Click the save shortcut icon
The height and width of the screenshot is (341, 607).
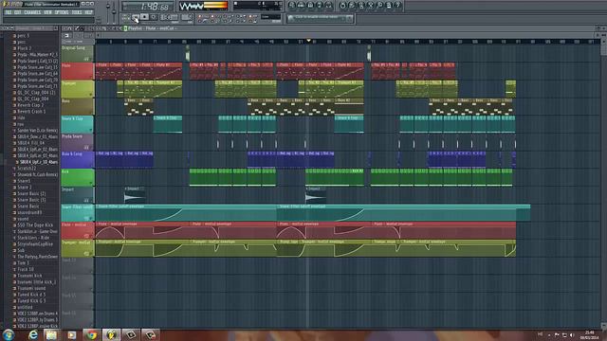click(x=352, y=5)
